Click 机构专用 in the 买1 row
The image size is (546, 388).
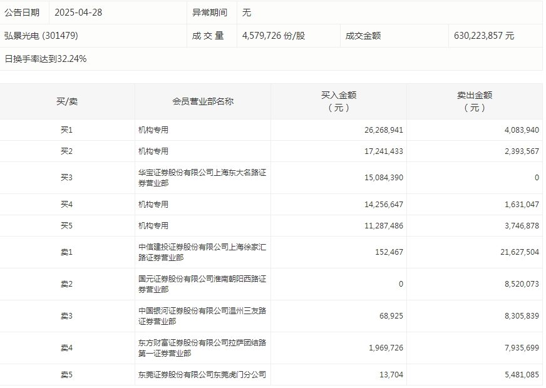(x=153, y=130)
